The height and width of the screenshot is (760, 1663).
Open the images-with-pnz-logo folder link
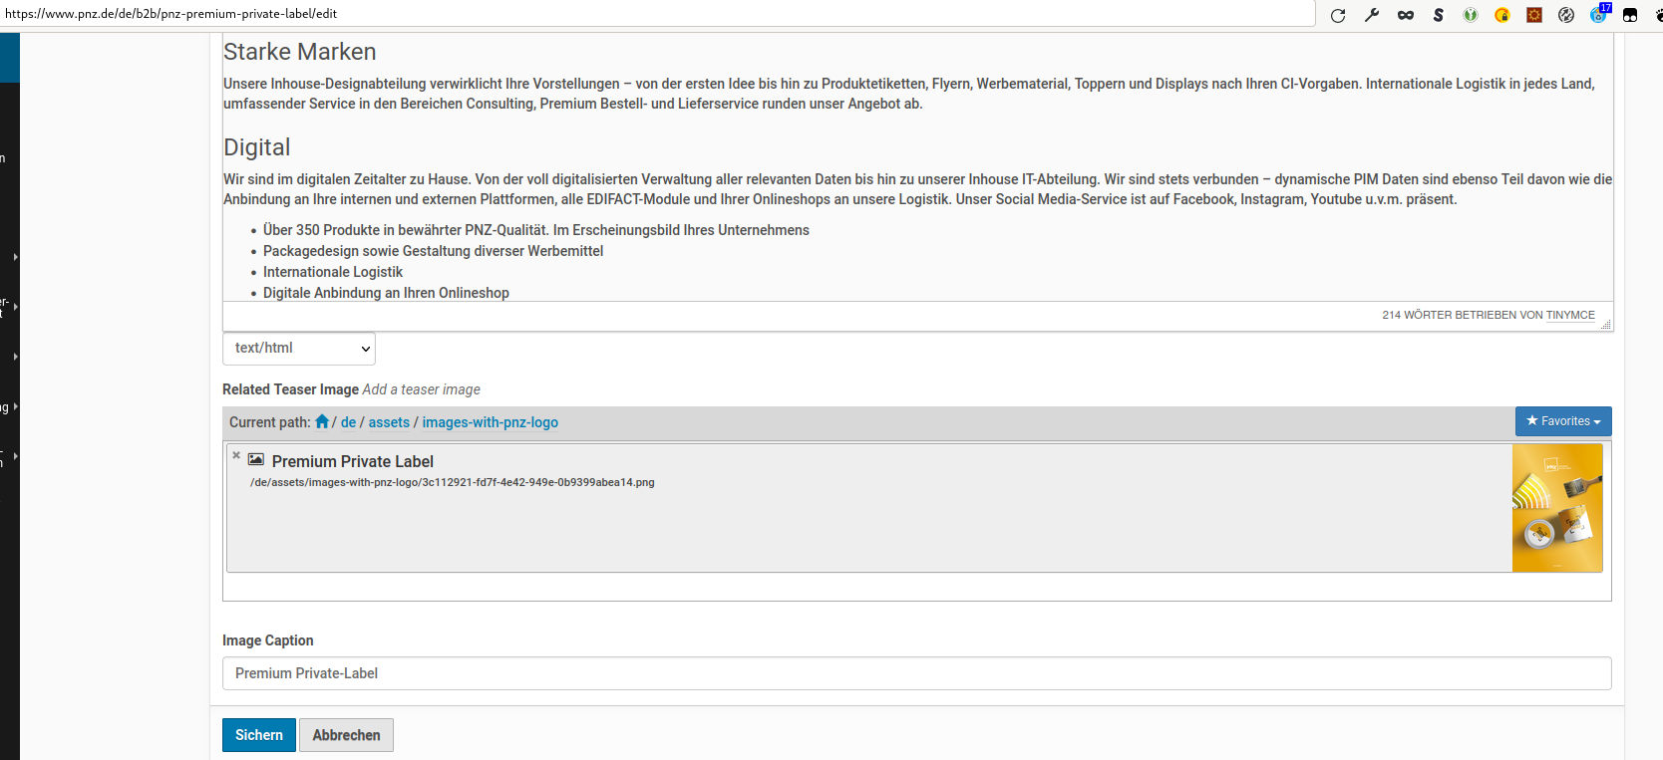click(490, 422)
